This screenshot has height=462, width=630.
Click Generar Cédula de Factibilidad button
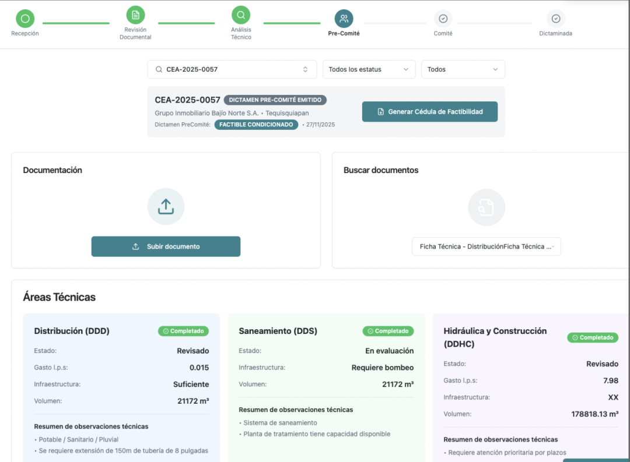coord(429,112)
